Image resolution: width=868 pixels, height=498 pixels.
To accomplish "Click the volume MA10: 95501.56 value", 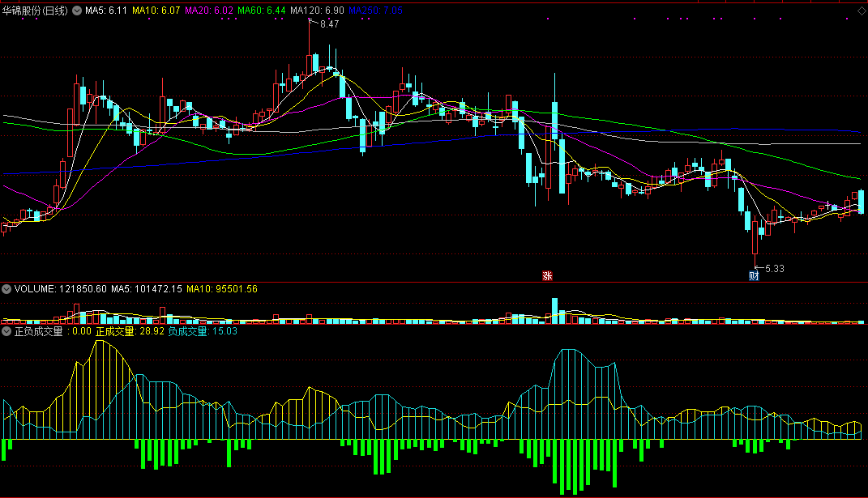I will 222,289.
